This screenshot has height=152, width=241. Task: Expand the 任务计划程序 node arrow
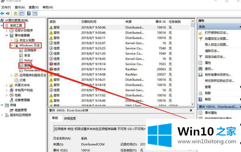6,30
